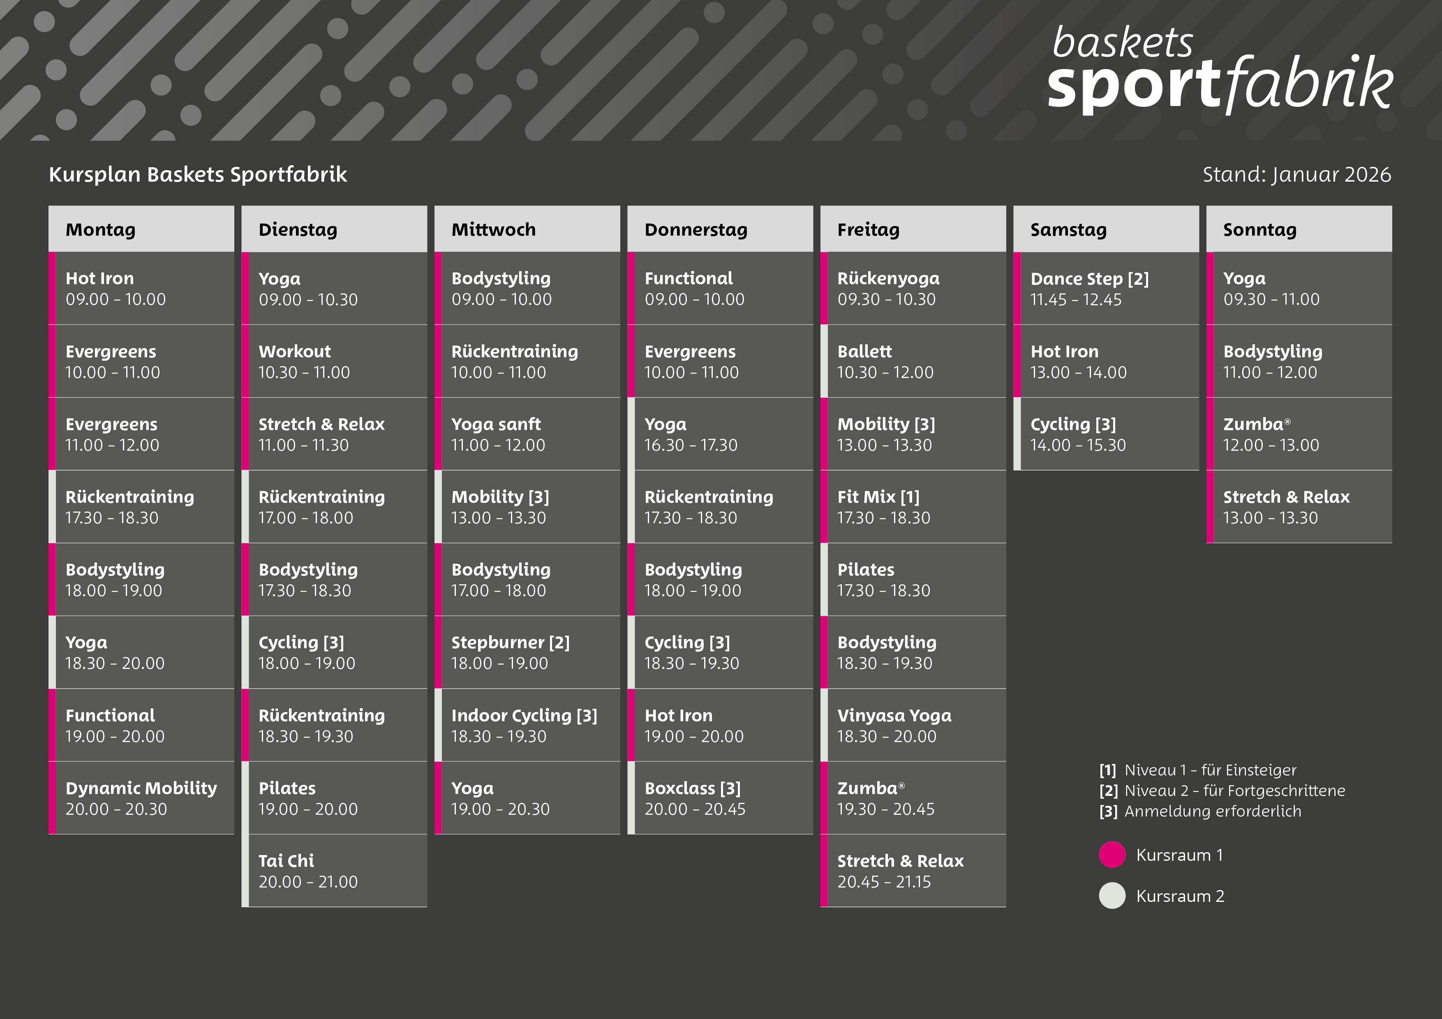Viewport: 1442px width, 1019px height.
Task: Click the Stand: Januar 2026 text
Action: [1296, 175]
